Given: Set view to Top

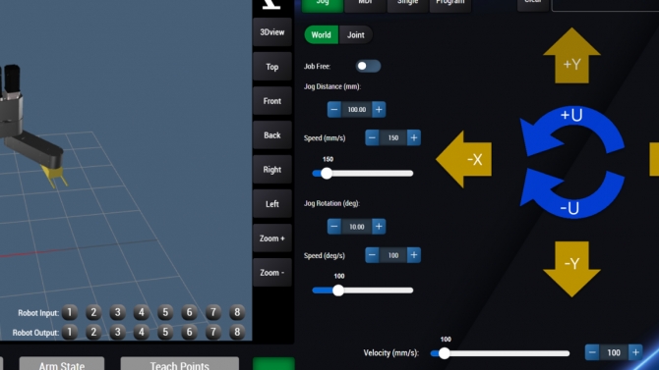Looking at the screenshot, I should pos(272,67).
